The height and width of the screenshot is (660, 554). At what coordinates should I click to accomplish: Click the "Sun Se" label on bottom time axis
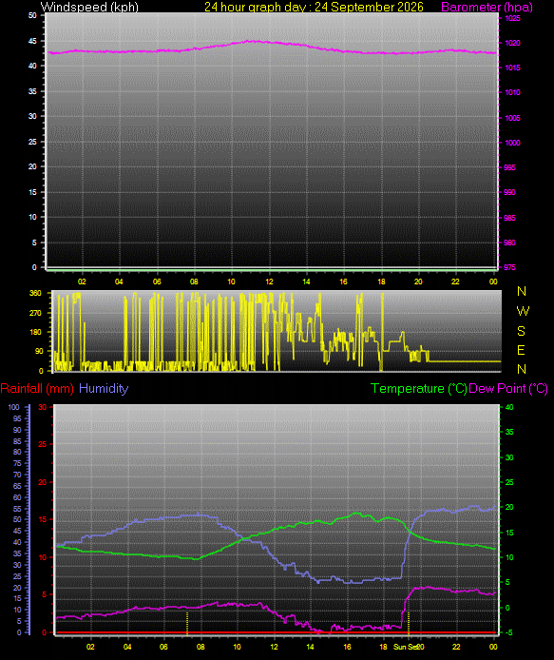(x=404, y=647)
